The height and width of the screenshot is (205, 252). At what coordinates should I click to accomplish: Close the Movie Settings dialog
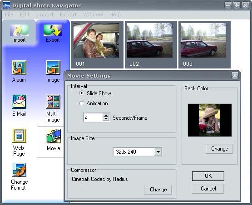(x=235, y=75)
